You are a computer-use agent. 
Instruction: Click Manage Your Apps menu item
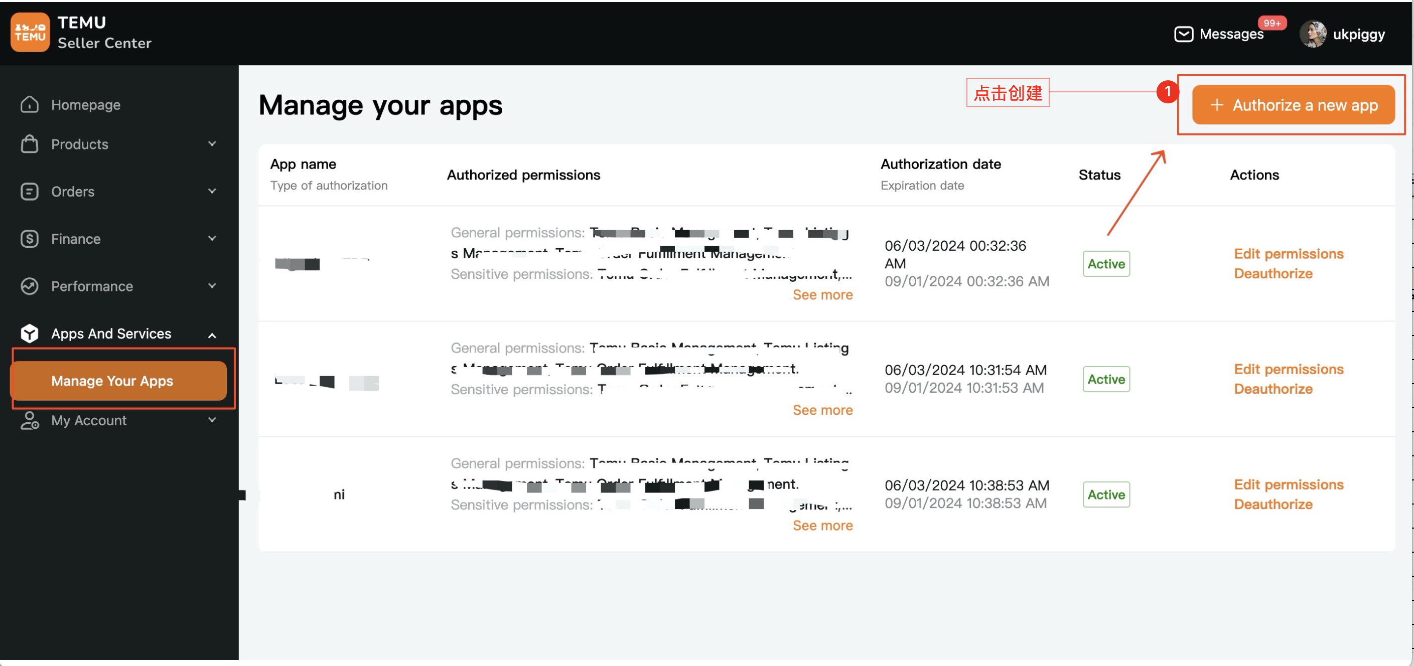click(112, 380)
